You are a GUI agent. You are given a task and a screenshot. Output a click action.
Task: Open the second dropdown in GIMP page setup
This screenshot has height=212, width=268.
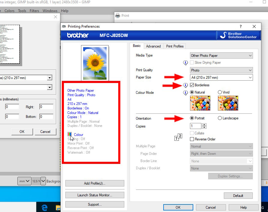50,88
